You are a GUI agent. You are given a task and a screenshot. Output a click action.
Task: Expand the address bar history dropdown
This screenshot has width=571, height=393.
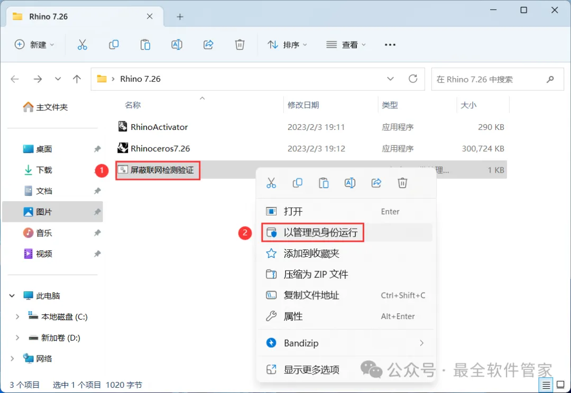pyautogui.click(x=390, y=79)
